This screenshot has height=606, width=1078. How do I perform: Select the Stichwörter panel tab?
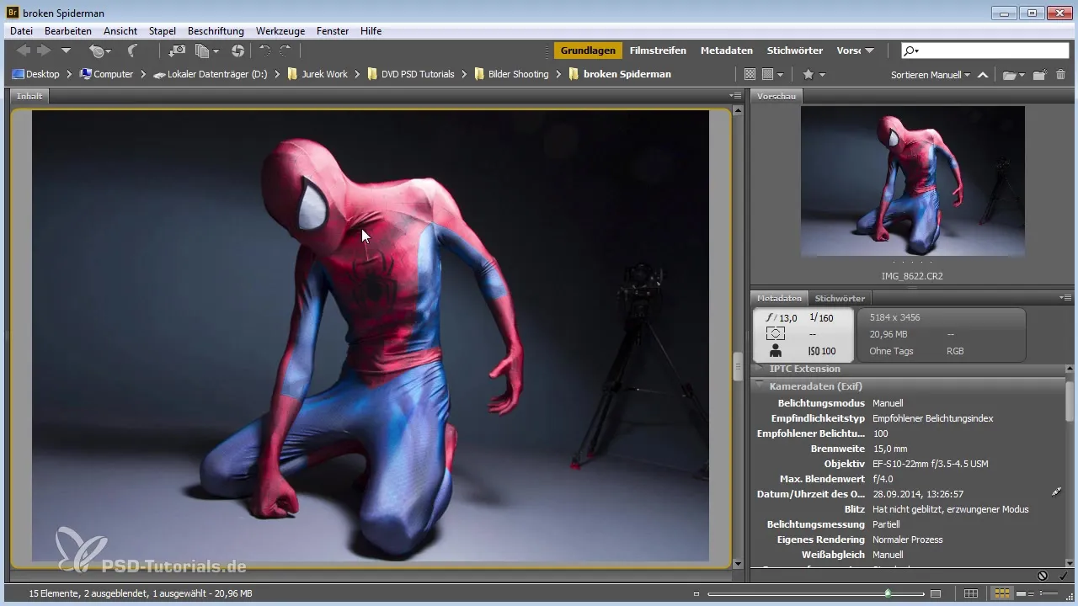(x=840, y=298)
